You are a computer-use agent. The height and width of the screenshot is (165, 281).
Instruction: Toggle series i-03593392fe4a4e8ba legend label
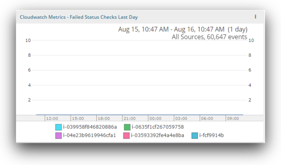click(x=158, y=135)
